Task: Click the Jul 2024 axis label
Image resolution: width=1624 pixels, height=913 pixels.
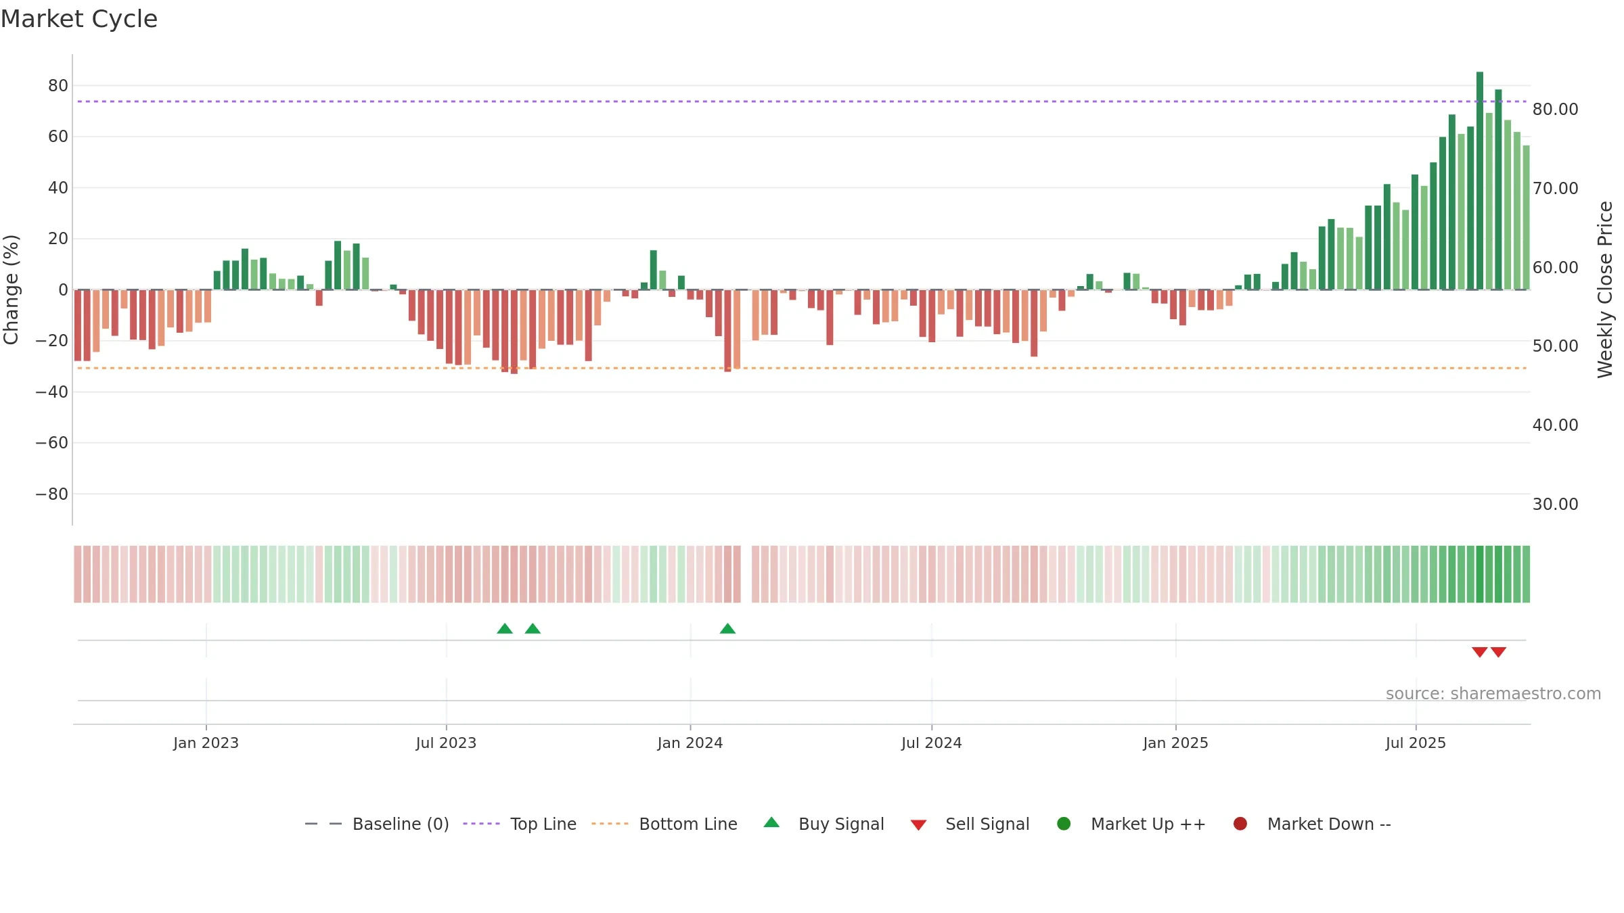Action: click(931, 743)
